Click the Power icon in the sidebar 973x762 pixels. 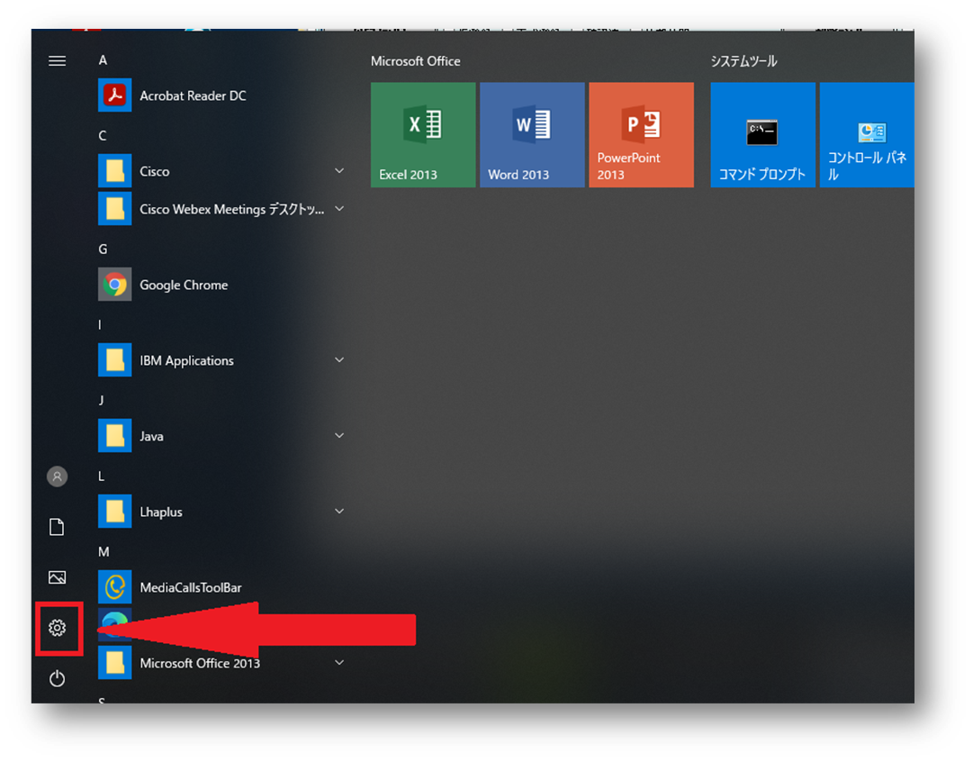click(57, 678)
